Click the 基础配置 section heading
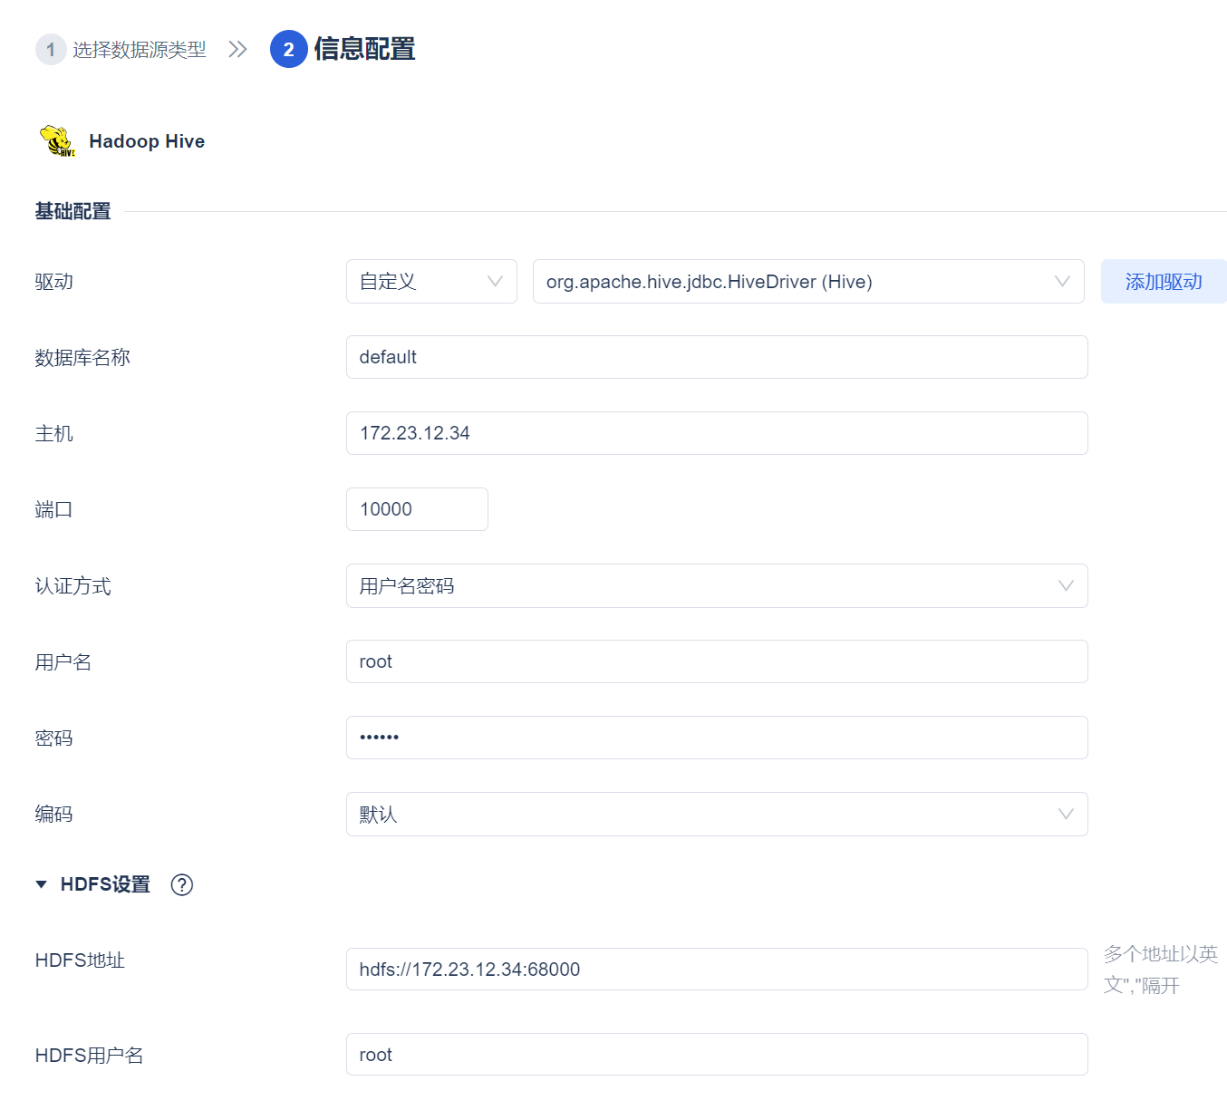Image resolution: width=1227 pixels, height=1100 pixels. [72, 211]
